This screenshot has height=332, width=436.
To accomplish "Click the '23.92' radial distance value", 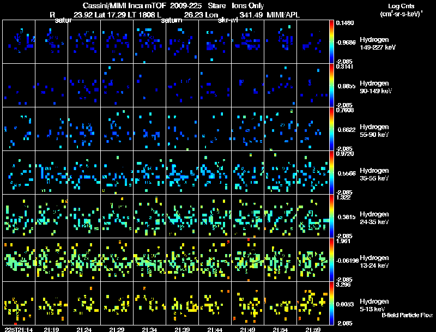I will click(x=83, y=15).
